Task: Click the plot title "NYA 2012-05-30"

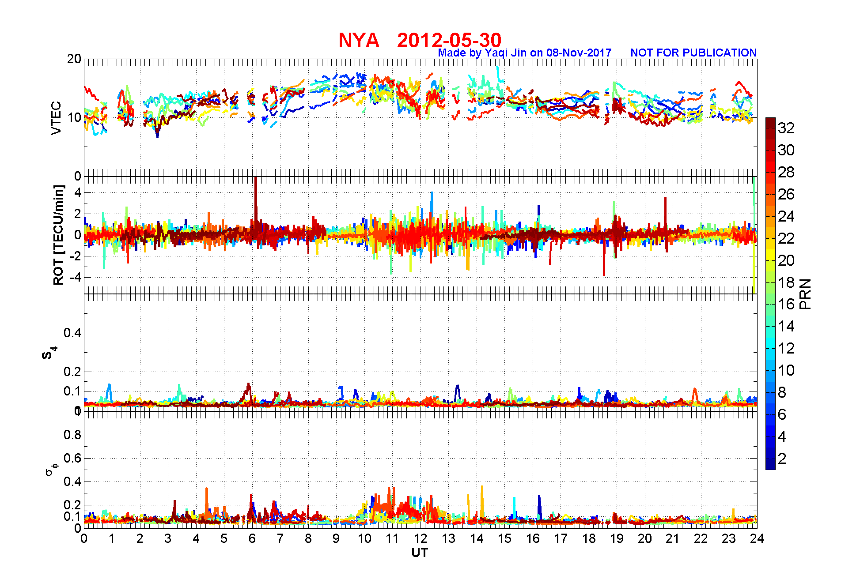Action: click(x=420, y=40)
